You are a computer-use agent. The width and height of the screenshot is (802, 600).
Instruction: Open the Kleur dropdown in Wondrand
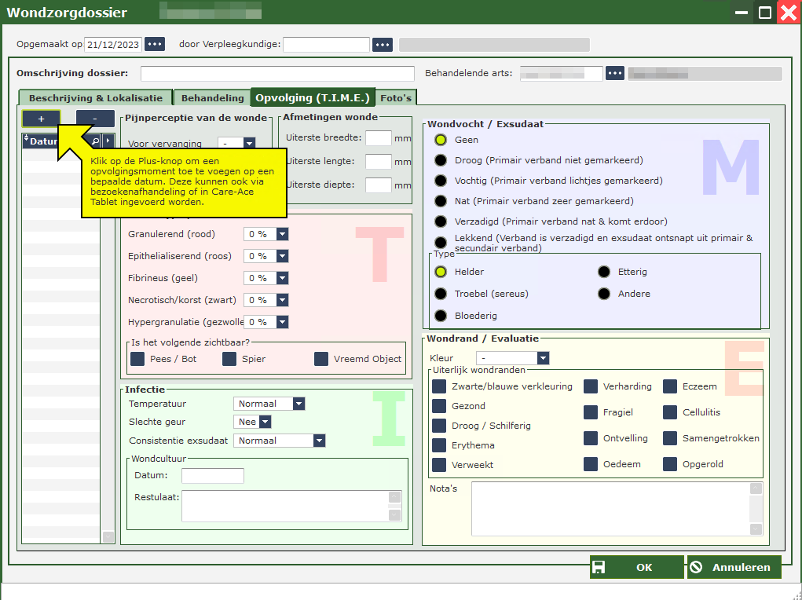pyautogui.click(x=542, y=358)
